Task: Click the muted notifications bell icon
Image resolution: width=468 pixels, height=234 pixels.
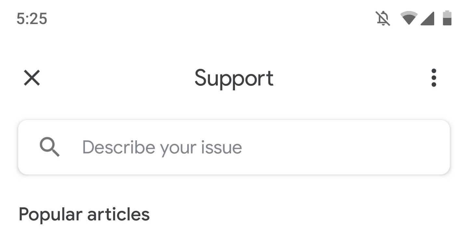Action: [383, 18]
